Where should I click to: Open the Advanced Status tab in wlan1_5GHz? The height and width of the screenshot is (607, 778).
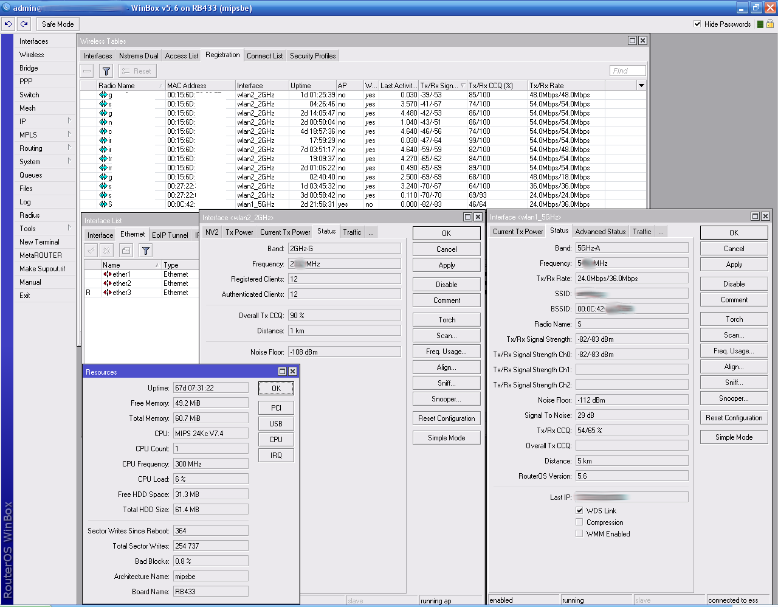(x=600, y=232)
